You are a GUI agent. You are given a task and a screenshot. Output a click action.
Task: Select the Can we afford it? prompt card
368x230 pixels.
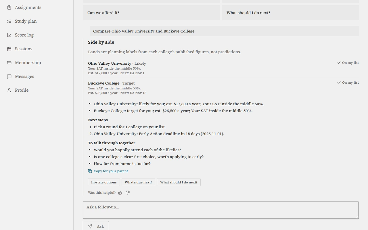151,13
